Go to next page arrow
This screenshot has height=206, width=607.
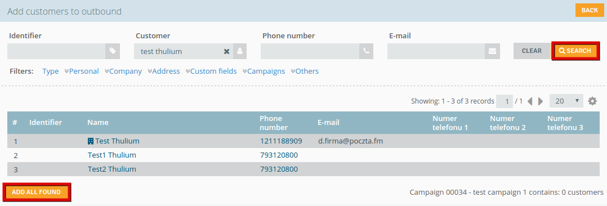541,101
